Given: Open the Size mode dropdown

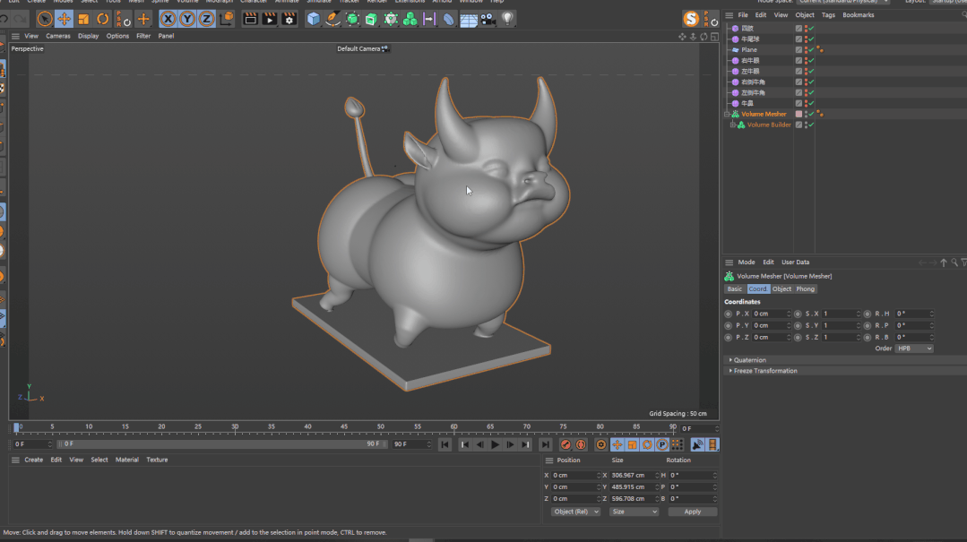Looking at the screenshot, I should tap(634, 512).
